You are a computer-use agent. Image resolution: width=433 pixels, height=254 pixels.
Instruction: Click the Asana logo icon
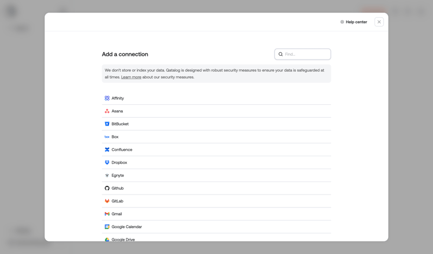click(107, 111)
